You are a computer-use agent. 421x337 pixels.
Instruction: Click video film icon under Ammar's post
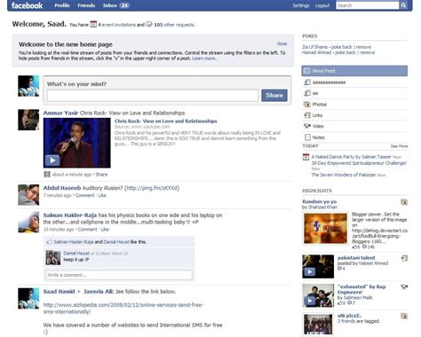point(47,175)
